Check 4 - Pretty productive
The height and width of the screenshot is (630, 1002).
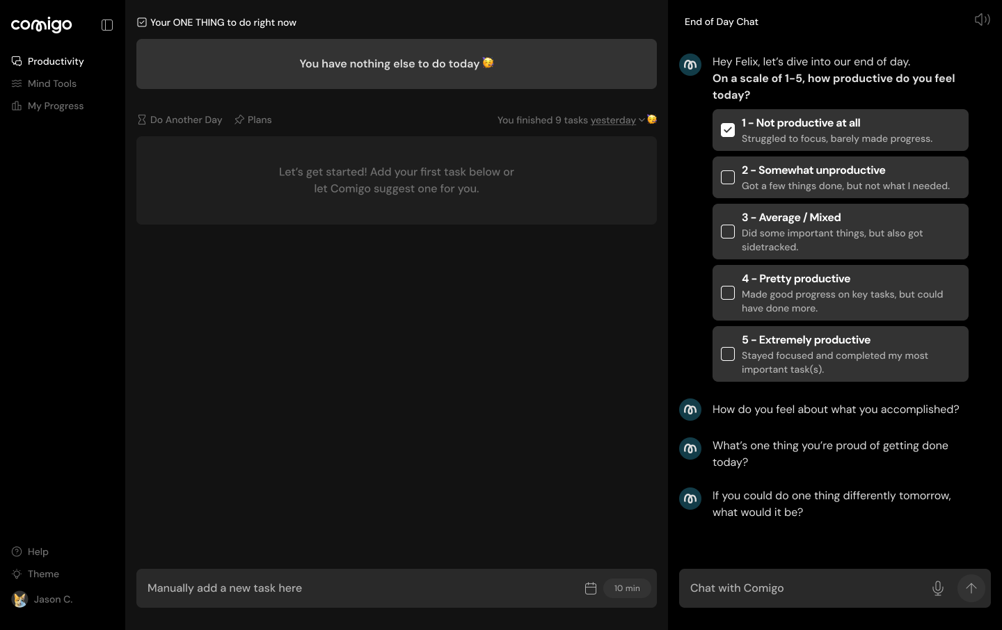click(x=728, y=293)
